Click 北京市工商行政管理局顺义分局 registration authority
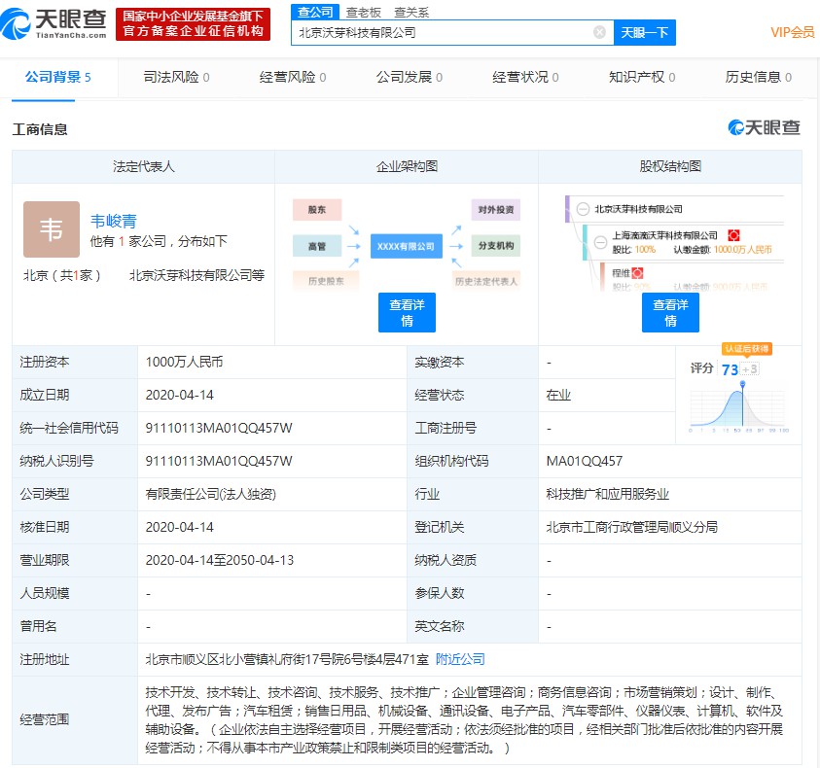This screenshot has height=768, width=820. click(x=631, y=527)
